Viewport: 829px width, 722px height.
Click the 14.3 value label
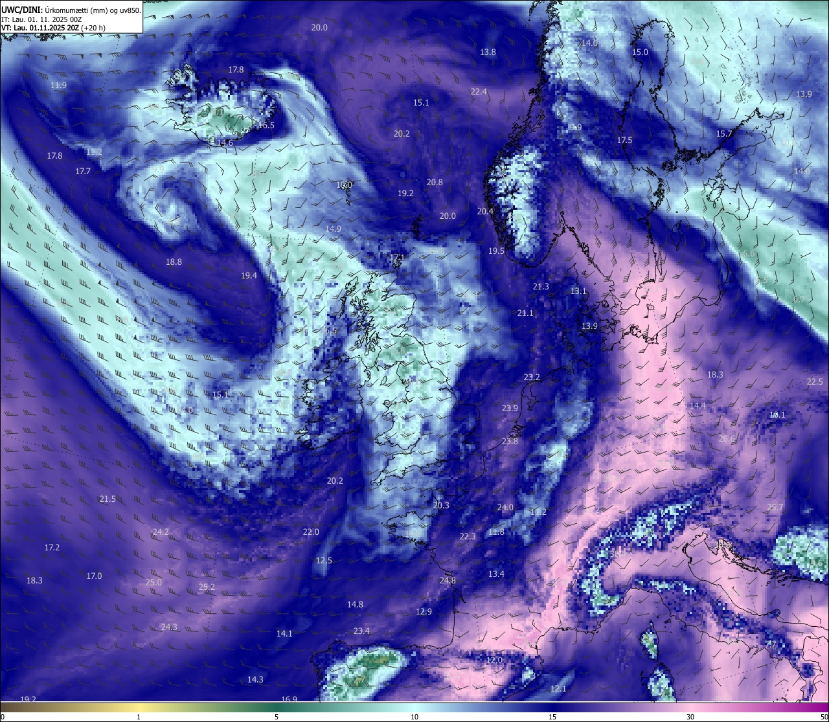pyautogui.click(x=255, y=679)
